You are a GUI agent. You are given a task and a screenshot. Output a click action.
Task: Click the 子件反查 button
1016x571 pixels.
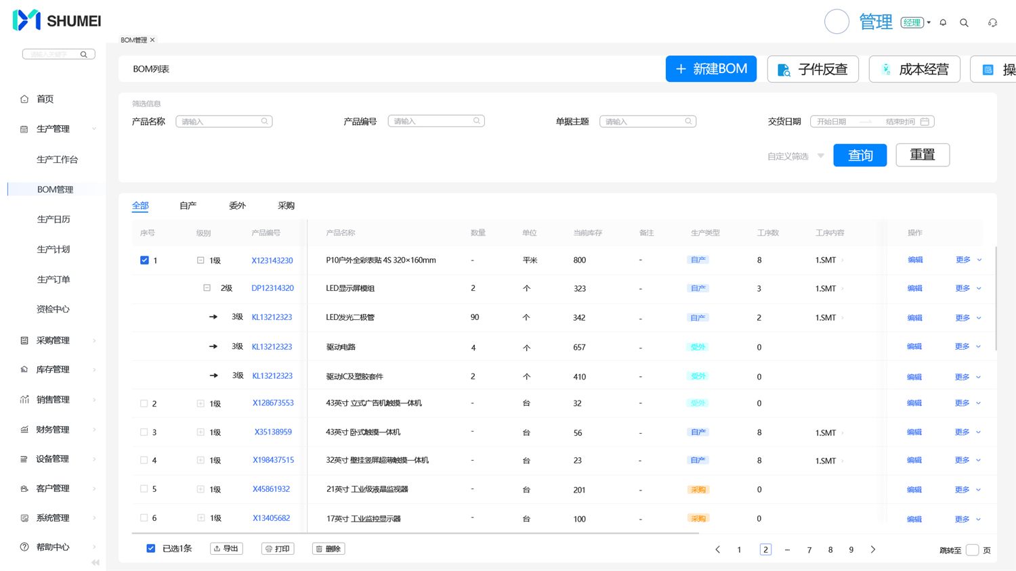pyautogui.click(x=813, y=69)
